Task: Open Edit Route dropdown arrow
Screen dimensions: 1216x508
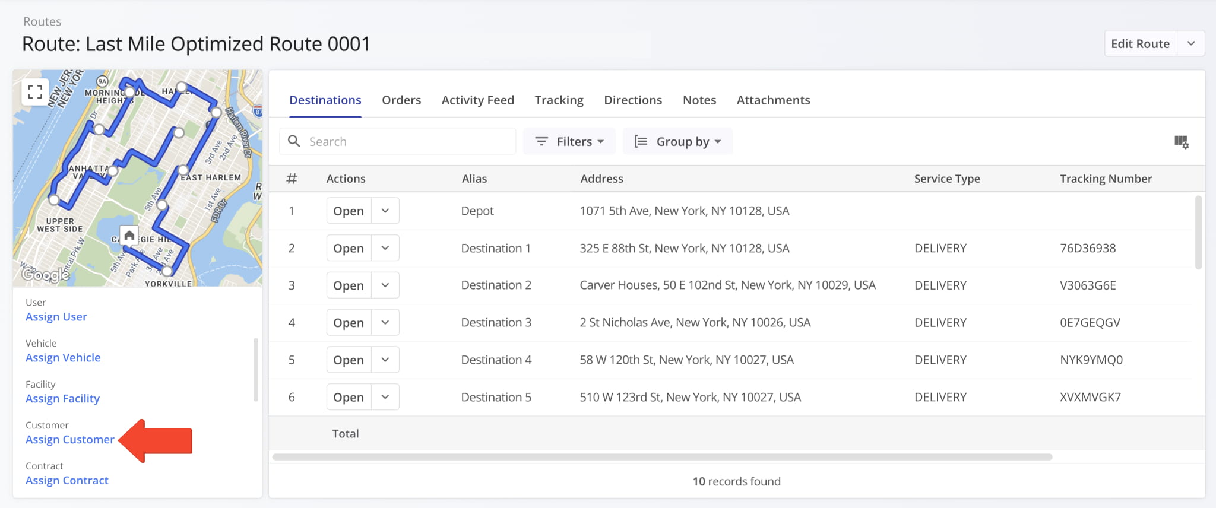Action: point(1191,43)
